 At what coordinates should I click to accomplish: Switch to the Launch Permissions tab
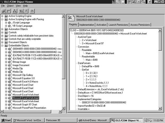pyautogui.click(x=118, y=25)
